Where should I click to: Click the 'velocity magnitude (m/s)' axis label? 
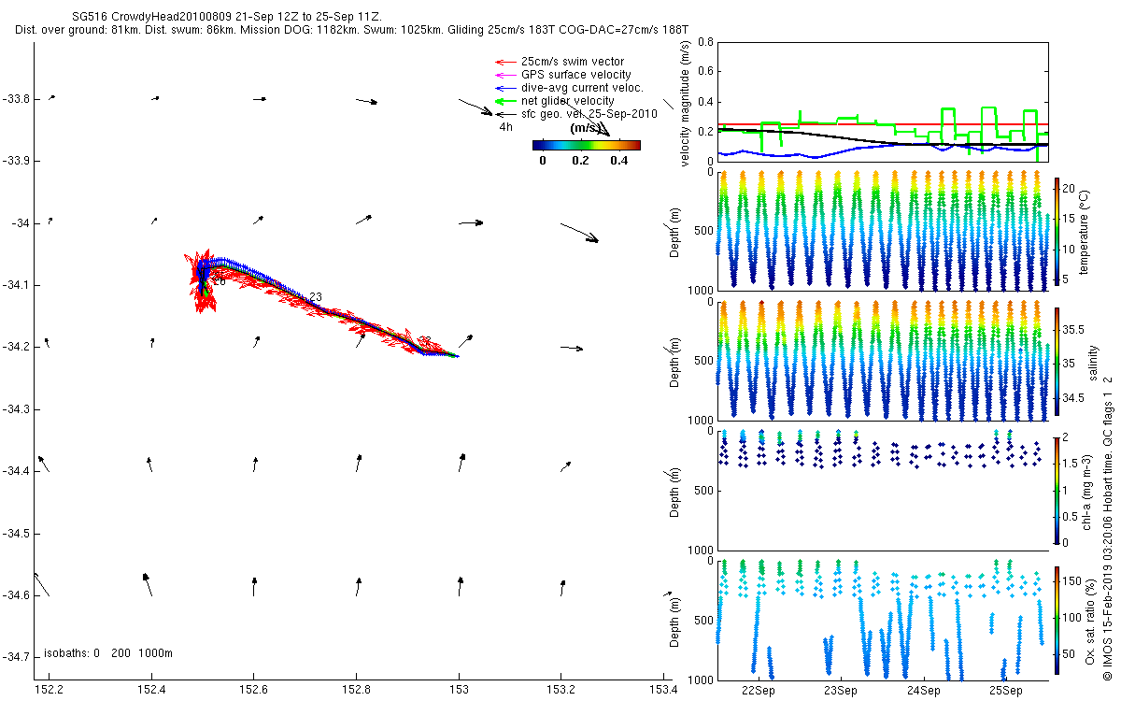685,102
